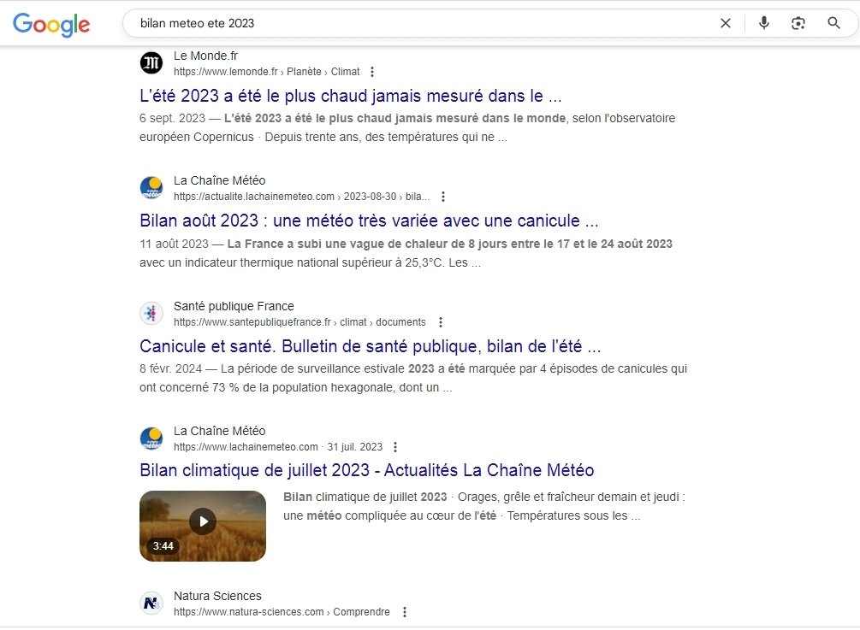Open three-dot menu for Santé publique France
Screen dimensions: 860x630
click(x=440, y=322)
